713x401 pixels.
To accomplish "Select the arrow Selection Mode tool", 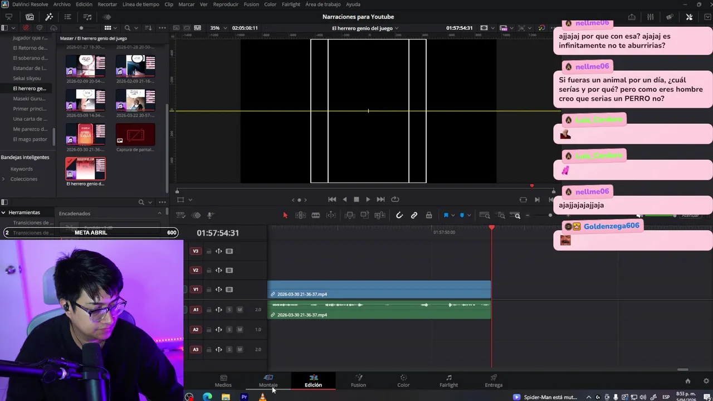I will (285, 216).
